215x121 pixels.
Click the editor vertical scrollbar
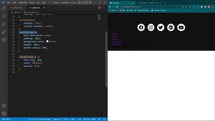point(106,59)
